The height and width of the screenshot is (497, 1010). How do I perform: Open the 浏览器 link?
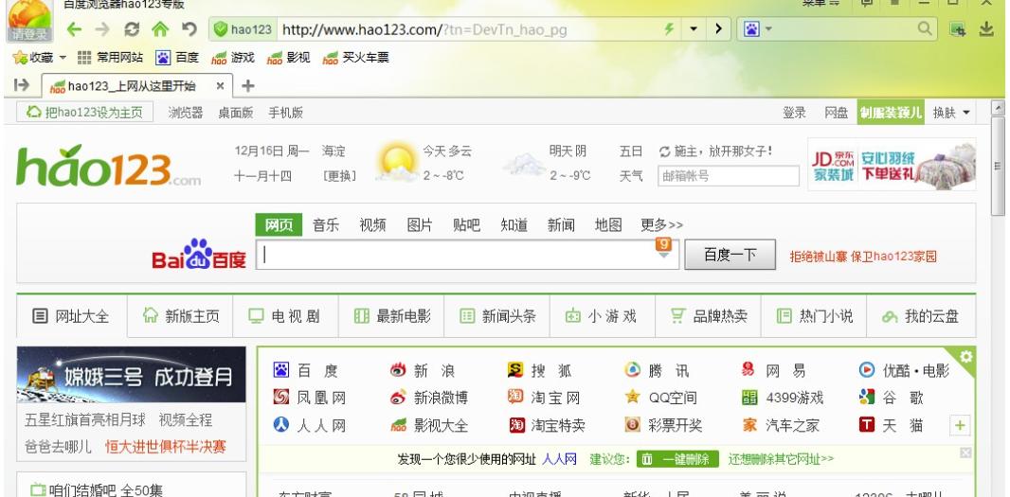pos(186,113)
